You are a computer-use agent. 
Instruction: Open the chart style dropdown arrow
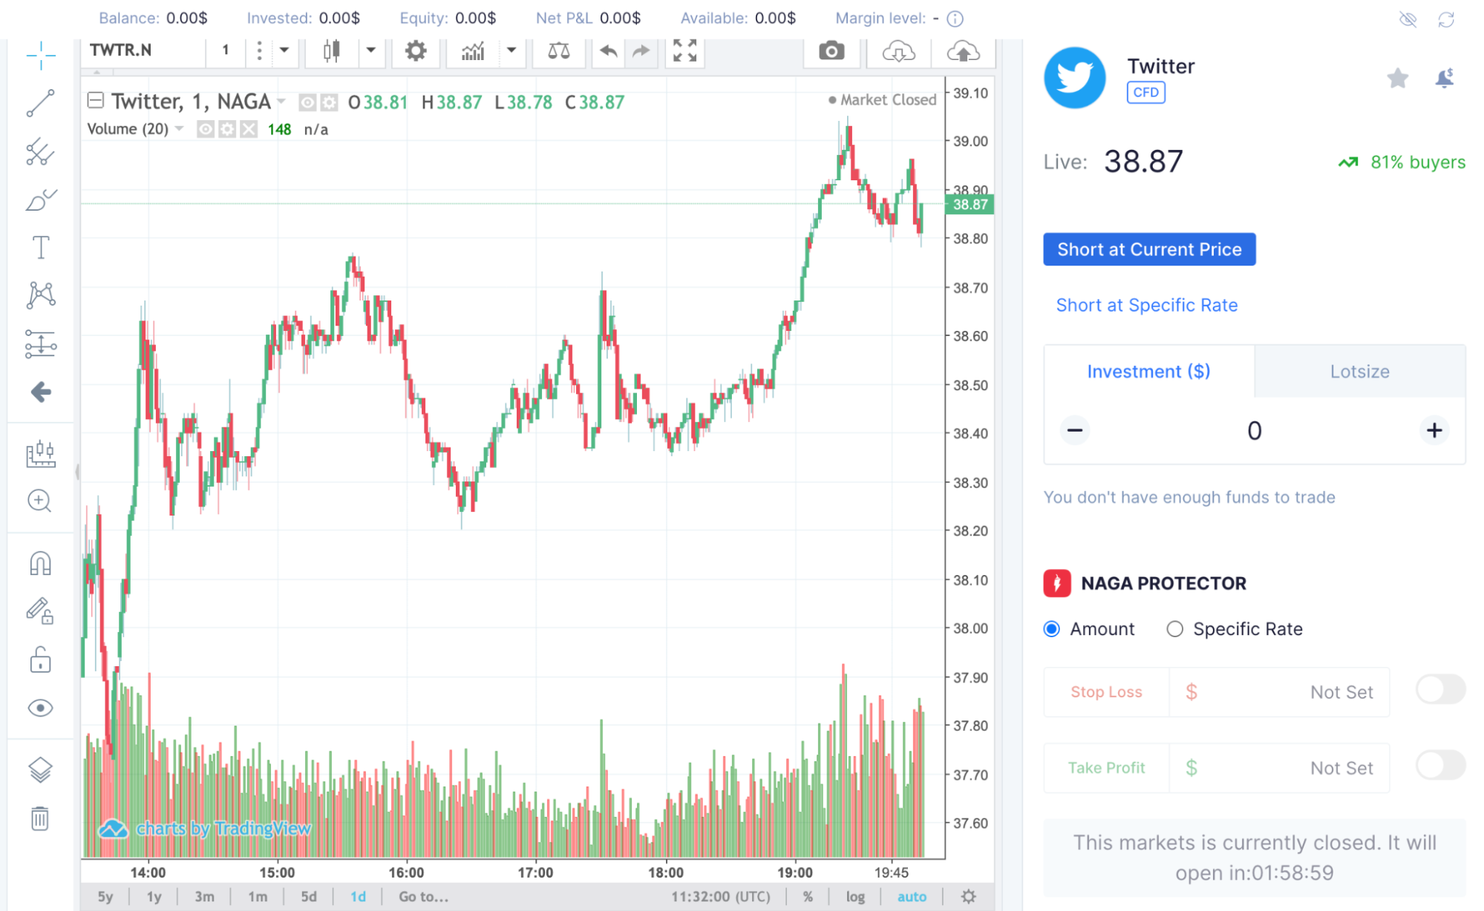click(x=370, y=50)
